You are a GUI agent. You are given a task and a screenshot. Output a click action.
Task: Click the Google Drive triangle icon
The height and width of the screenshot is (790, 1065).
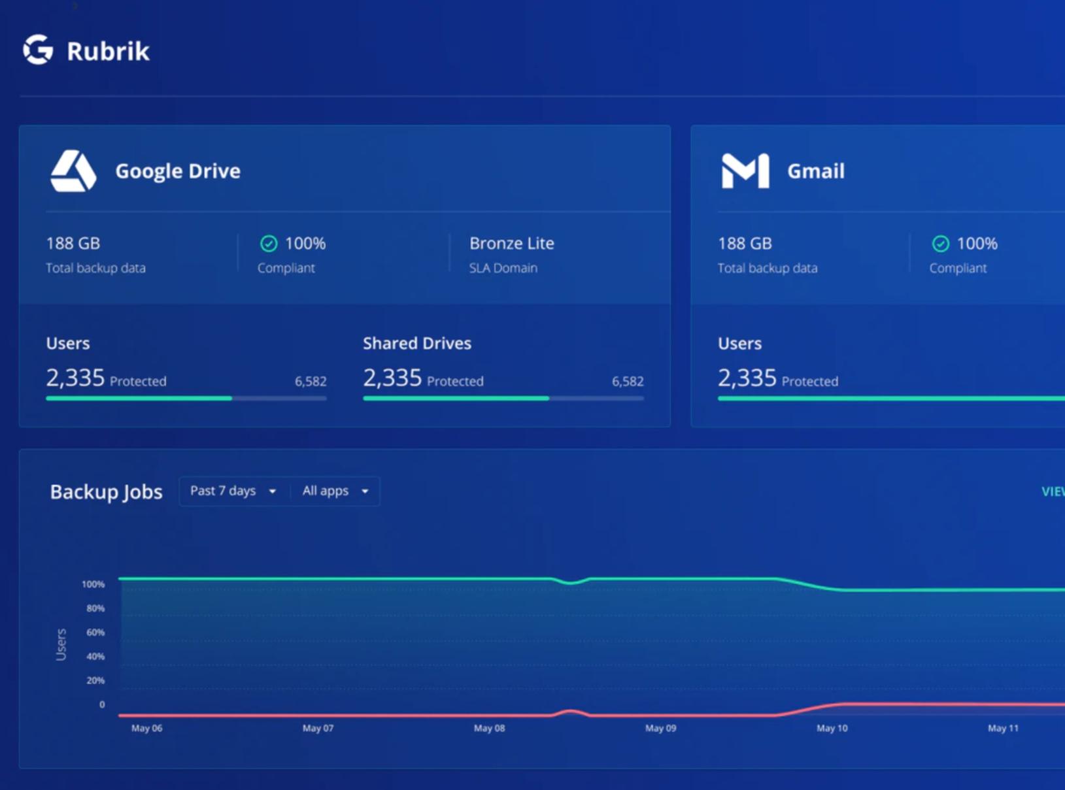[x=73, y=171]
